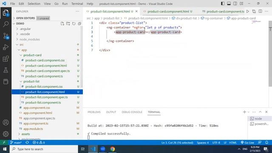Open terminal panel more actions ellipsis
Image resolution: width=272 pixels, height=153 pixels.
(x=254, y=112)
